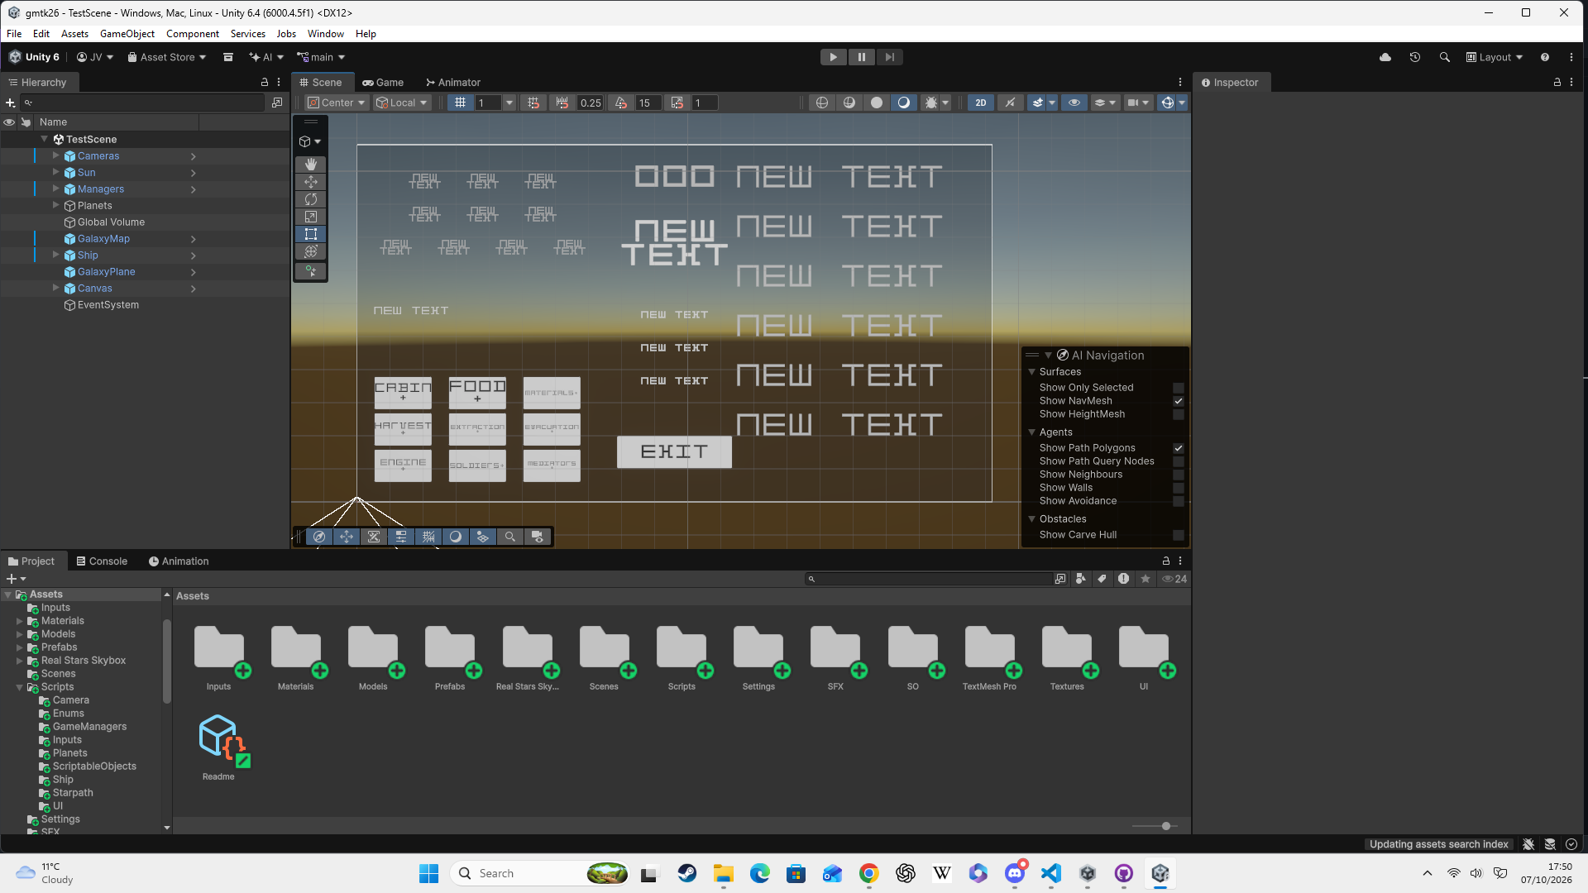
Task: Enable Show Carve Hull
Action: coord(1179,535)
